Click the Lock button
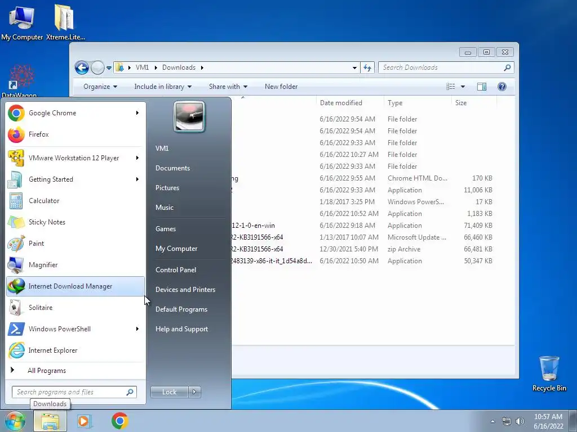The width and height of the screenshot is (577, 432). click(x=169, y=392)
